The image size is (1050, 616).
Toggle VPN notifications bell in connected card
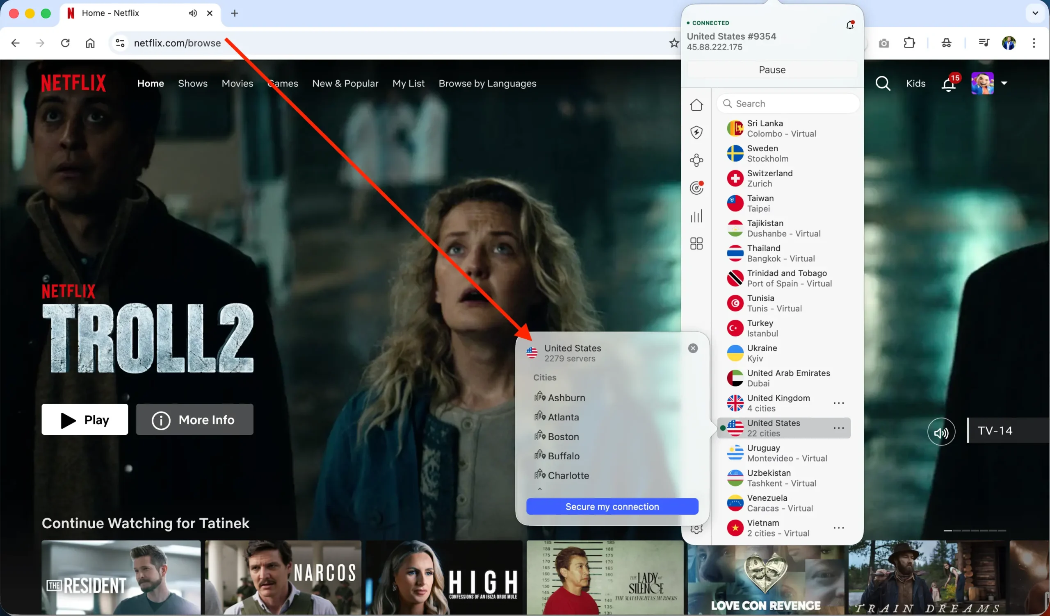850,25
